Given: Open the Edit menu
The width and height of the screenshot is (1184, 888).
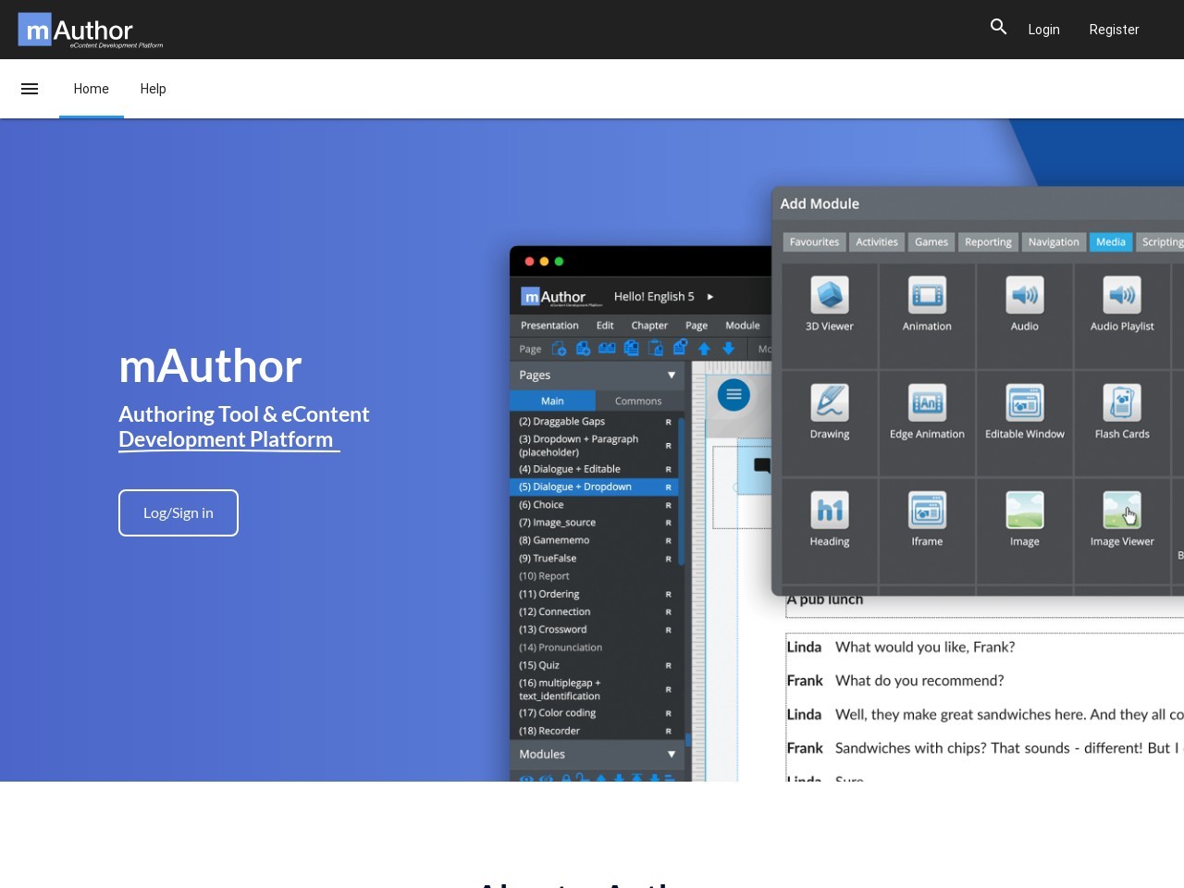Looking at the screenshot, I should 605,326.
